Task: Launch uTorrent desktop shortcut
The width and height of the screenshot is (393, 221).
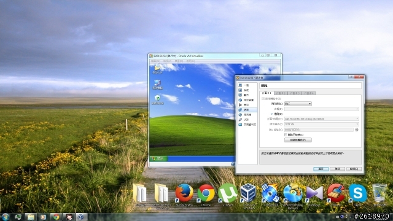Action: [228, 195]
